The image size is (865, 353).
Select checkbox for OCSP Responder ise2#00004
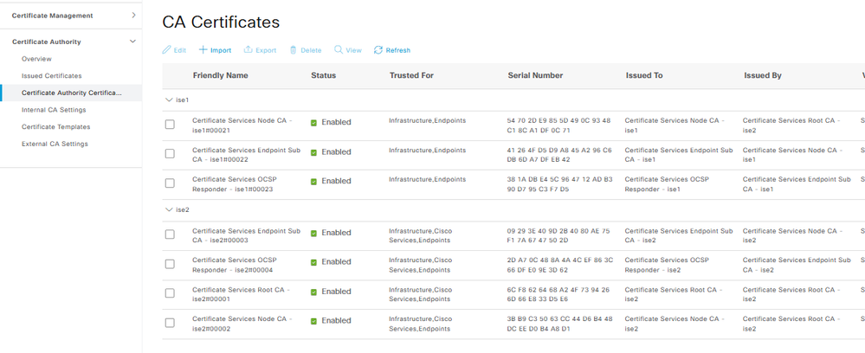[170, 264]
